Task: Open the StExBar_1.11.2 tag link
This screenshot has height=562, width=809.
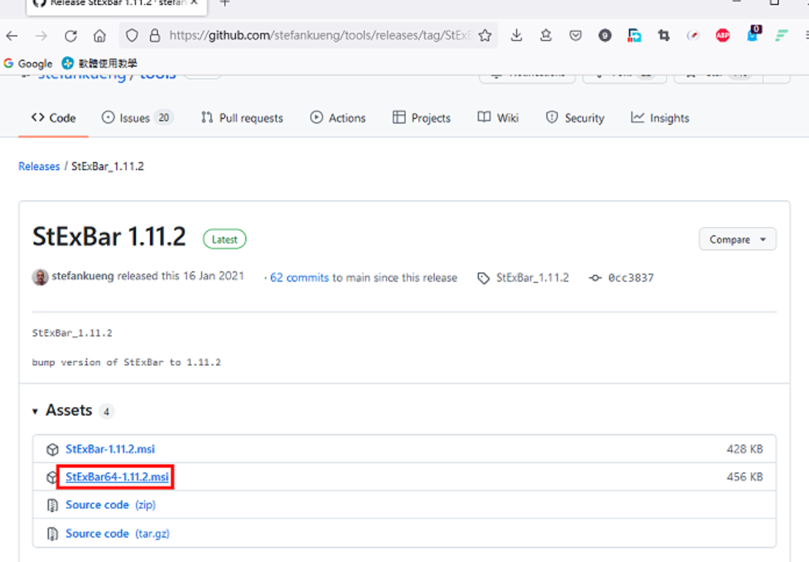Action: [532, 278]
